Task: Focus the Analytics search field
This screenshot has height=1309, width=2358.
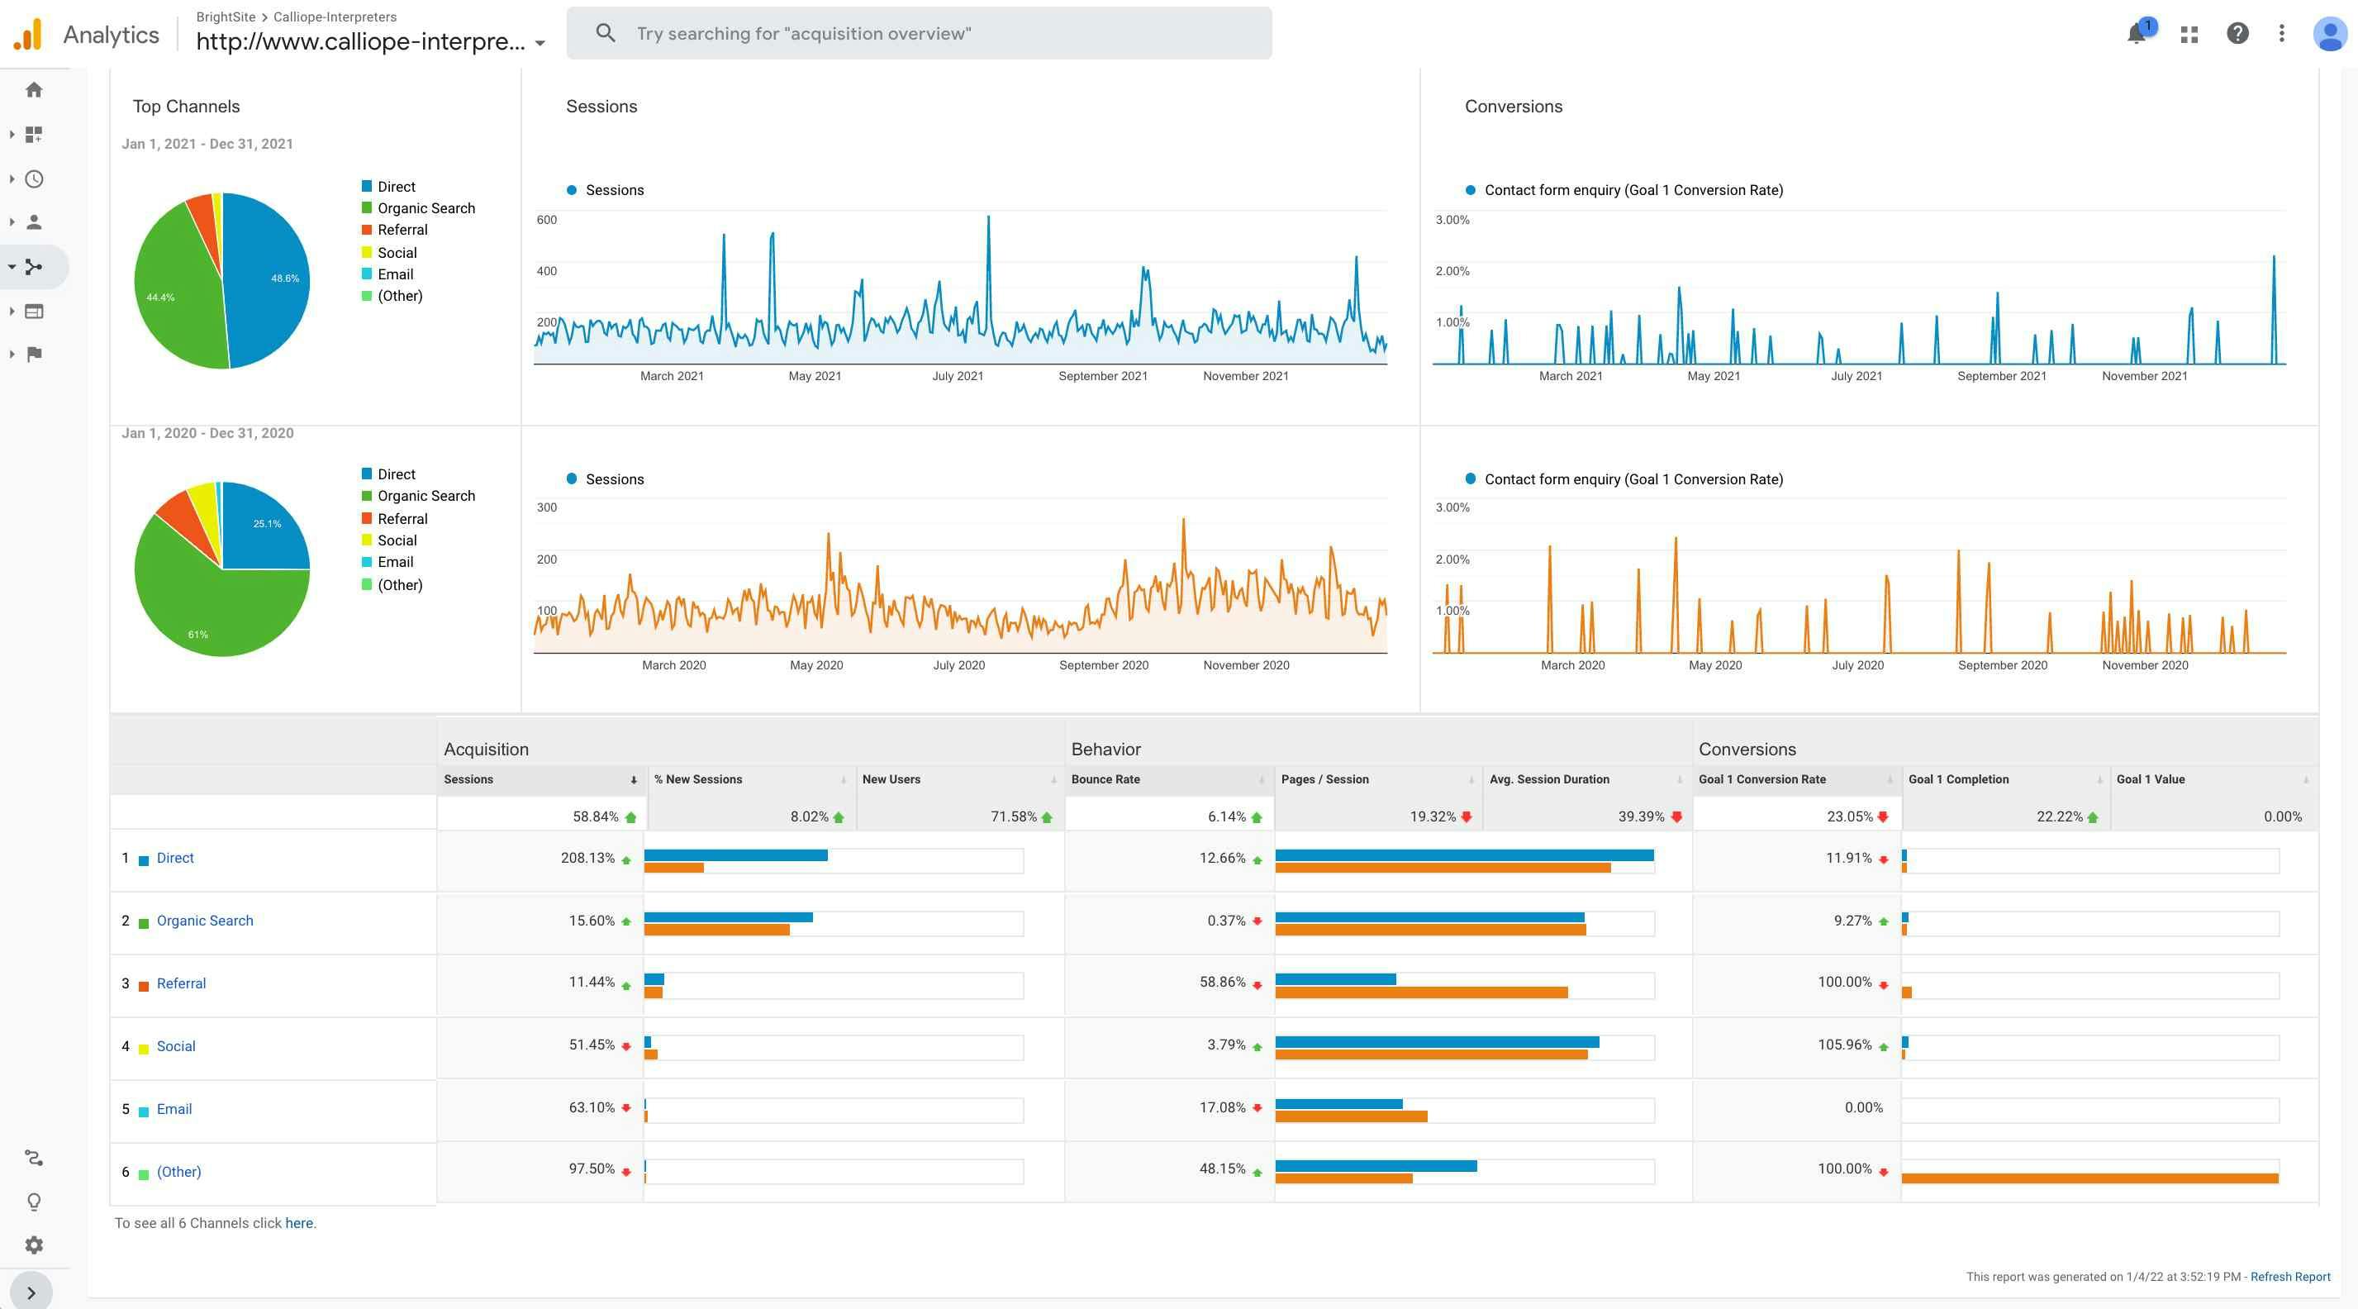Action: [919, 34]
